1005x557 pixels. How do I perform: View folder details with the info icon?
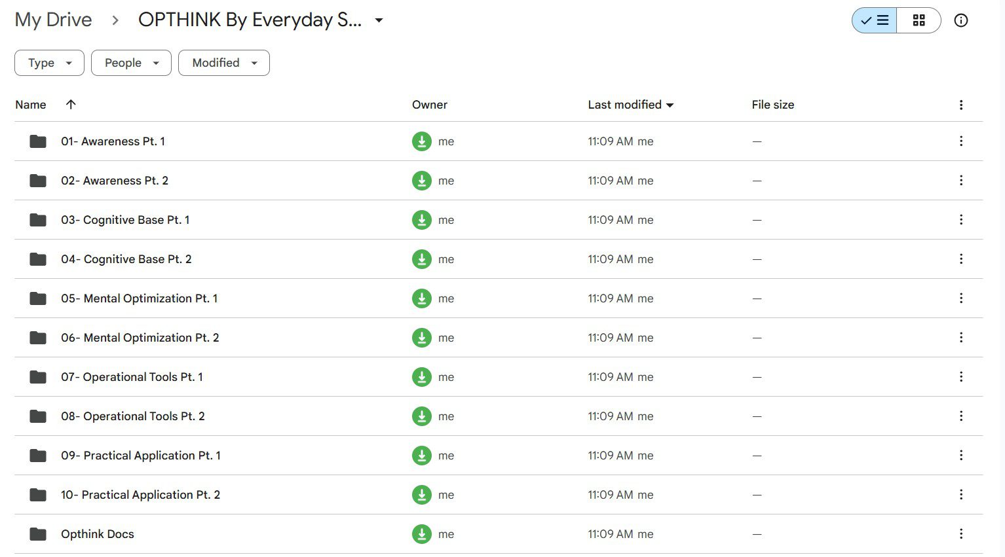tap(961, 20)
